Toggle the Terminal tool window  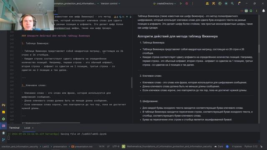pyautogui.click(x=3, y=126)
